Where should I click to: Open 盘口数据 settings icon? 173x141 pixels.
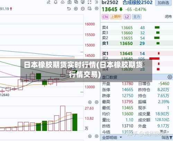point(170,77)
